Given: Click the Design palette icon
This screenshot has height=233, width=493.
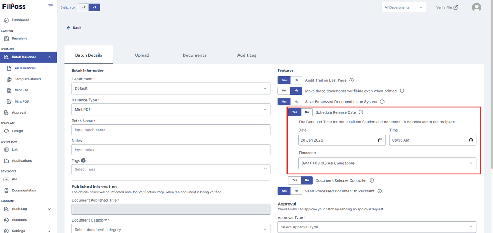Looking at the screenshot, I should (6, 131).
